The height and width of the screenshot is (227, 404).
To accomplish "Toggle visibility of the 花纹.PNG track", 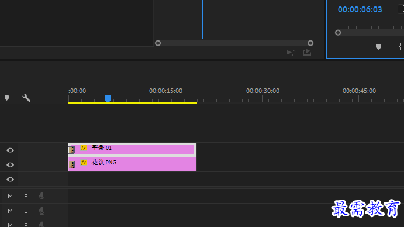I will point(11,164).
